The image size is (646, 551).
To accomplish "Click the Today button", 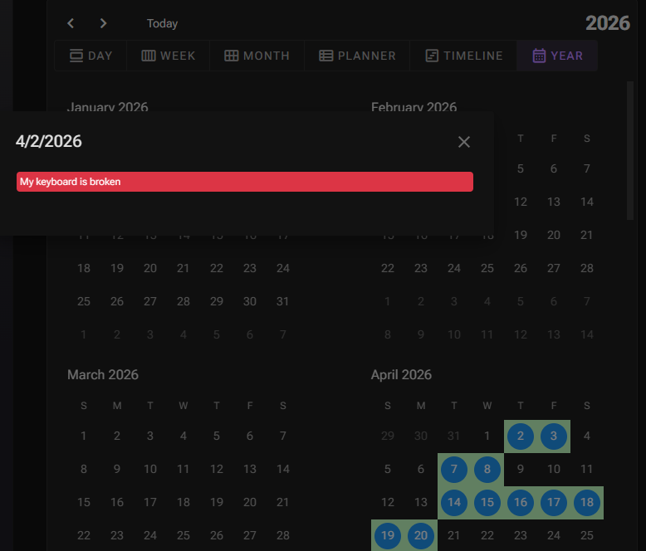I will point(162,23).
